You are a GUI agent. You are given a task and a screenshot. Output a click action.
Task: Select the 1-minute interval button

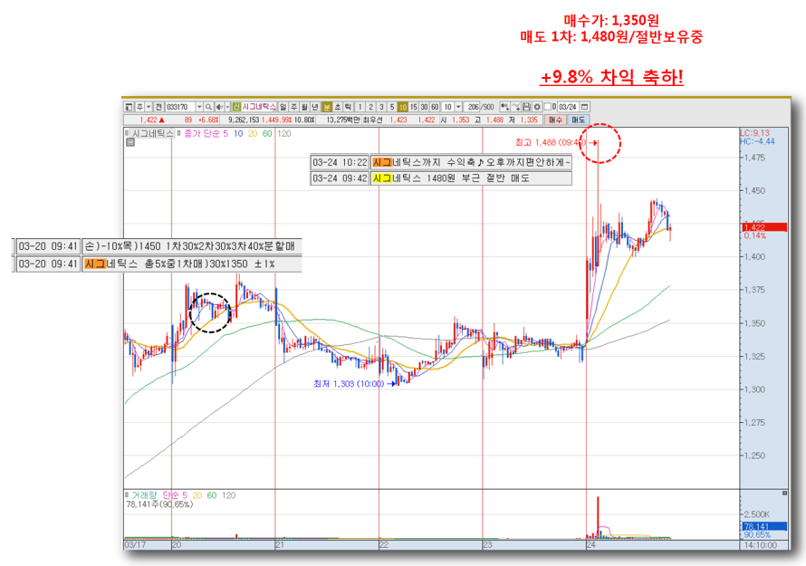[x=360, y=107]
